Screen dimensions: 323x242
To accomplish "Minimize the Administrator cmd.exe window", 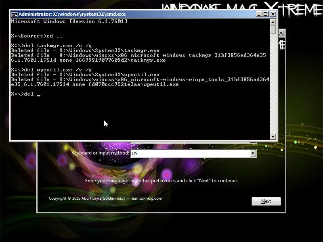I will 259,14.
